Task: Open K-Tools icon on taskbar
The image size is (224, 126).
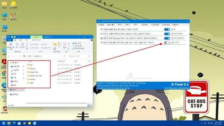Action: pos(35,123)
